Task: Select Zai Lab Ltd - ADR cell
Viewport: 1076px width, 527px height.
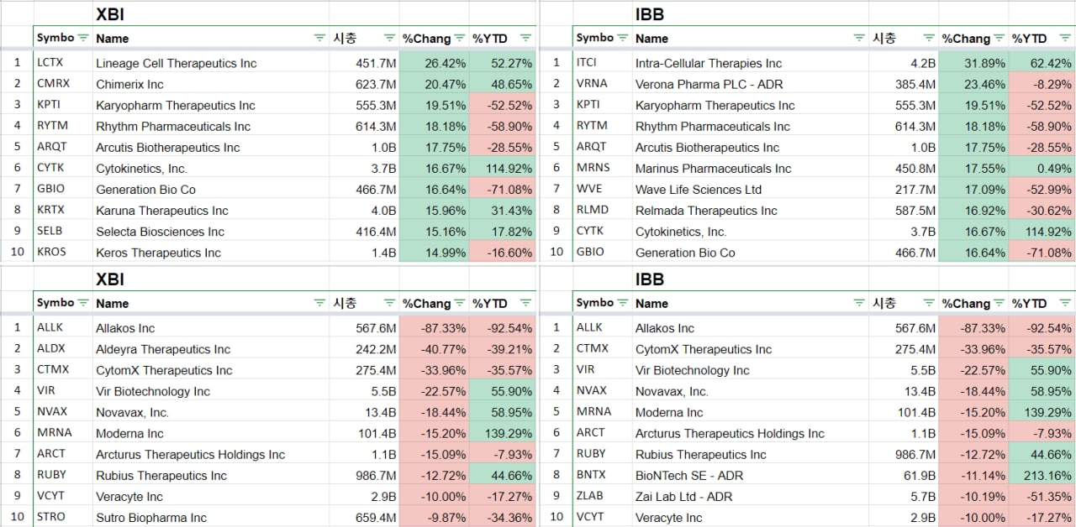Action: coord(751,496)
